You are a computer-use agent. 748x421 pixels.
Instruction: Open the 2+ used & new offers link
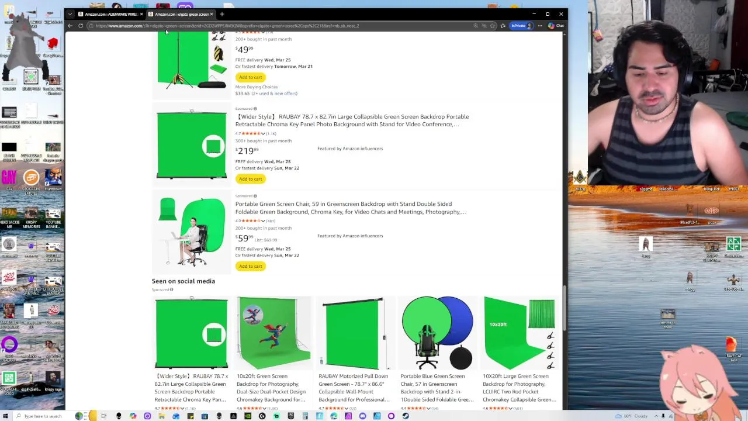(275, 94)
